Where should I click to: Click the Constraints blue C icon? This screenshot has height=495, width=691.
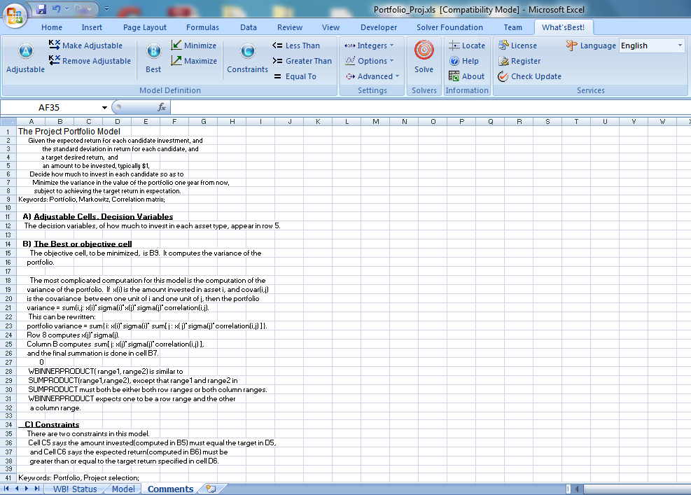click(x=247, y=52)
